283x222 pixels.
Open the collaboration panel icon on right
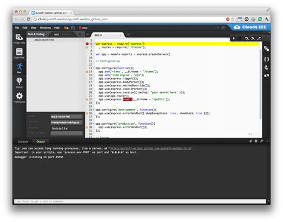coord(266,49)
